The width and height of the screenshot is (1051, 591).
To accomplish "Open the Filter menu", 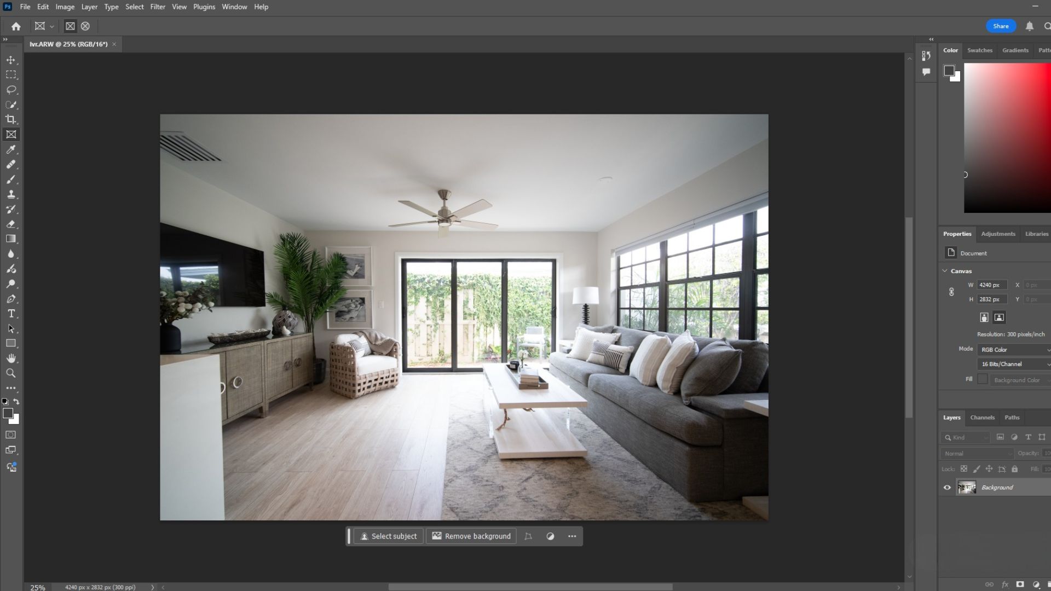I will pyautogui.click(x=158, y=7).
